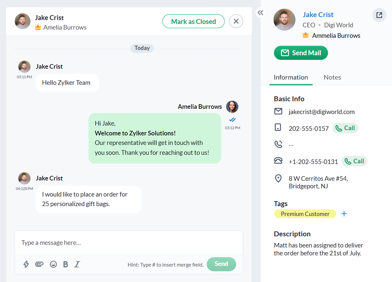Open the emoji picker

coord(53,264)
